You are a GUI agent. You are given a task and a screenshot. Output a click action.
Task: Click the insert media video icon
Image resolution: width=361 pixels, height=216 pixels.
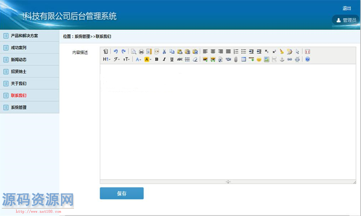click(228, 59)
